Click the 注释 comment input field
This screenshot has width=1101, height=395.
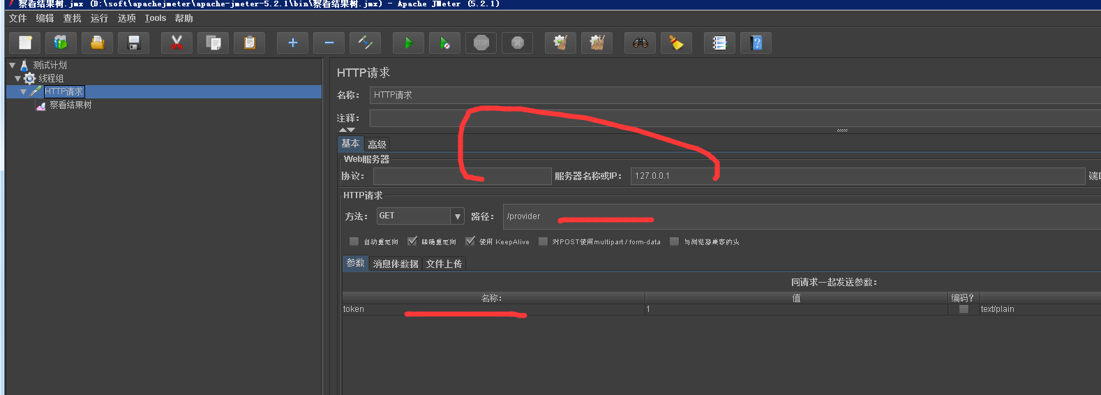click(x=735, y=118)
